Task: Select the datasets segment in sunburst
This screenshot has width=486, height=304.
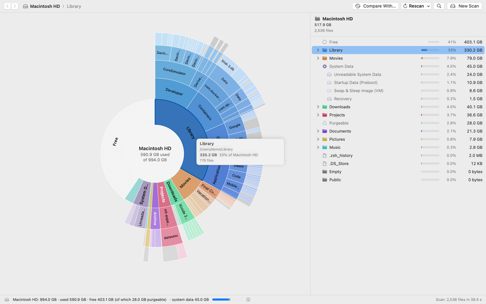Action: tap(171, 237)
